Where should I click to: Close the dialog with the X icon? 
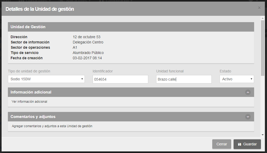pos(259,8)
